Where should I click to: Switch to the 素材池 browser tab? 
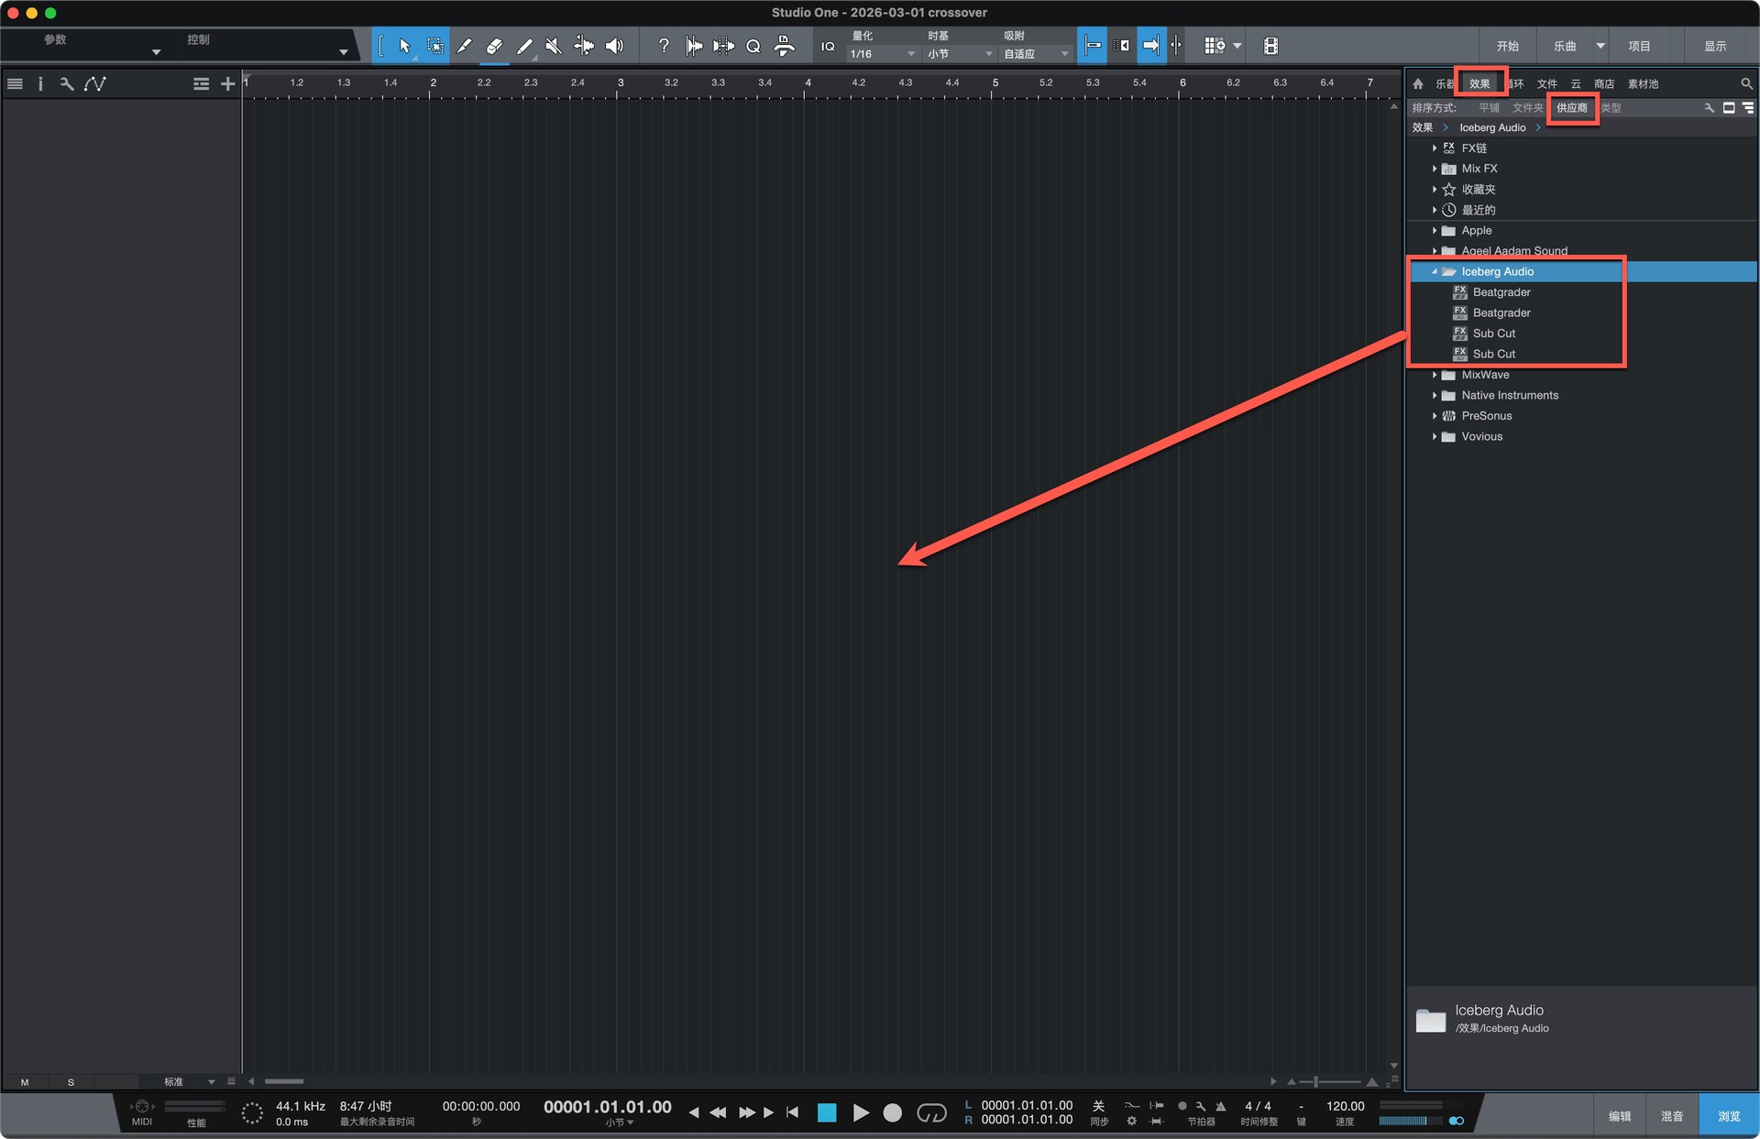1643,83
